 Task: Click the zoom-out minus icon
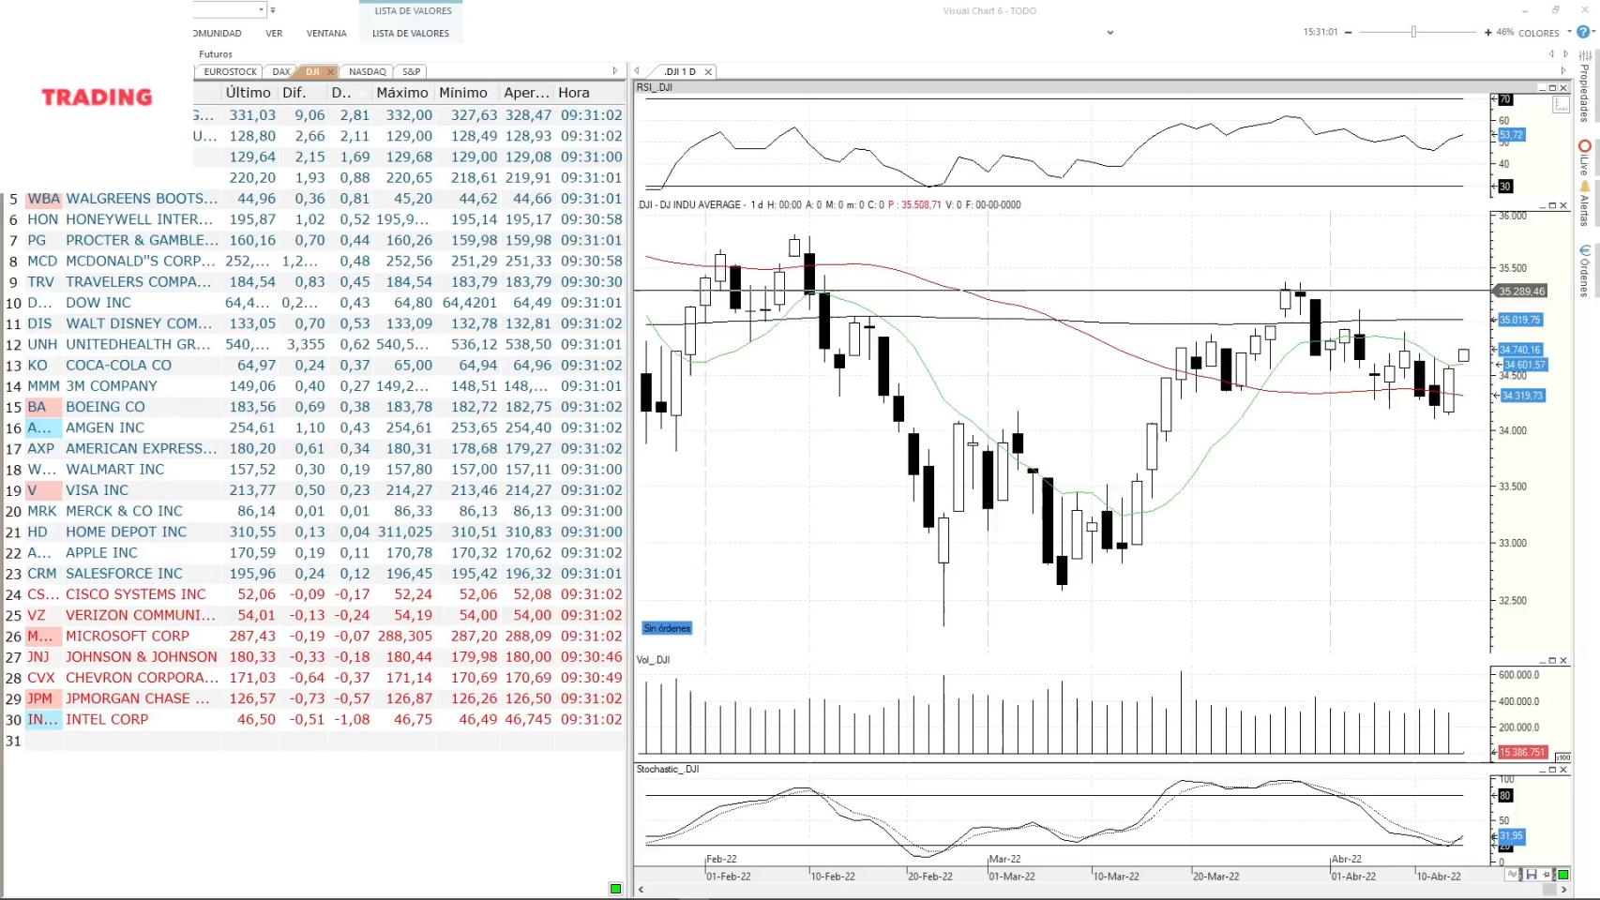[x=1349, y=33]
